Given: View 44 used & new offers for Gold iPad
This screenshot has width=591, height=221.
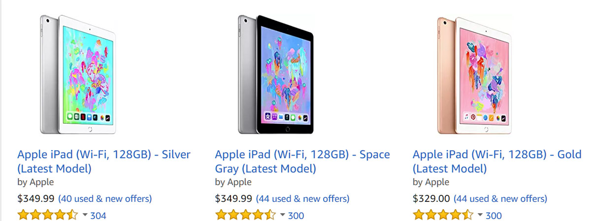Looking at the screenshot, I should [x=500, y=199].
